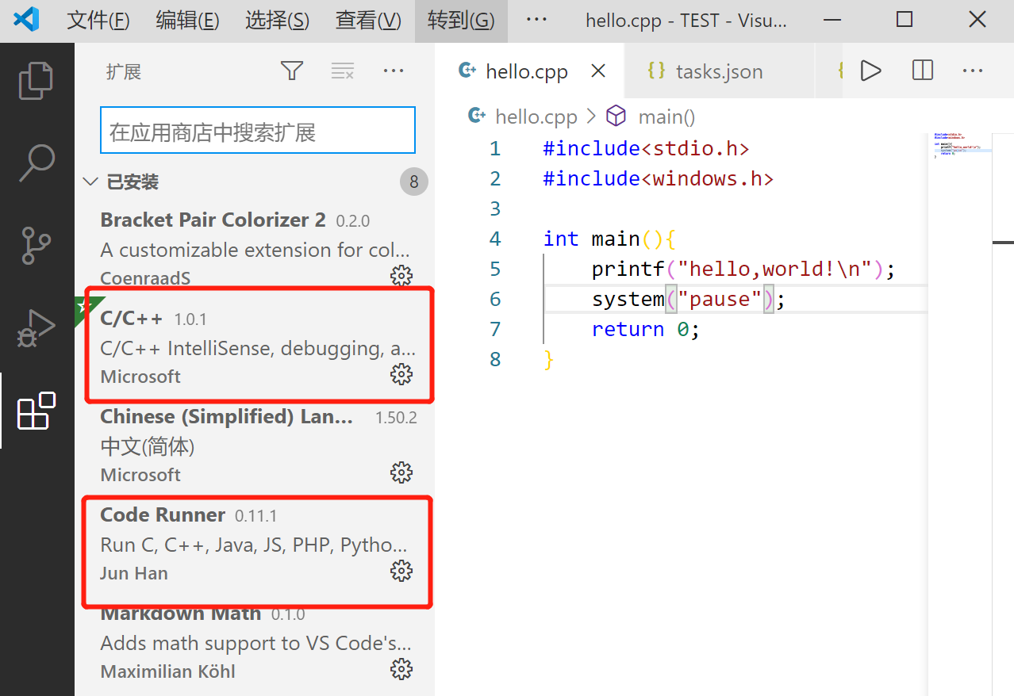Click main() in the breadcrumb
The image size is (1014, 696).
(x=666, y=117)
